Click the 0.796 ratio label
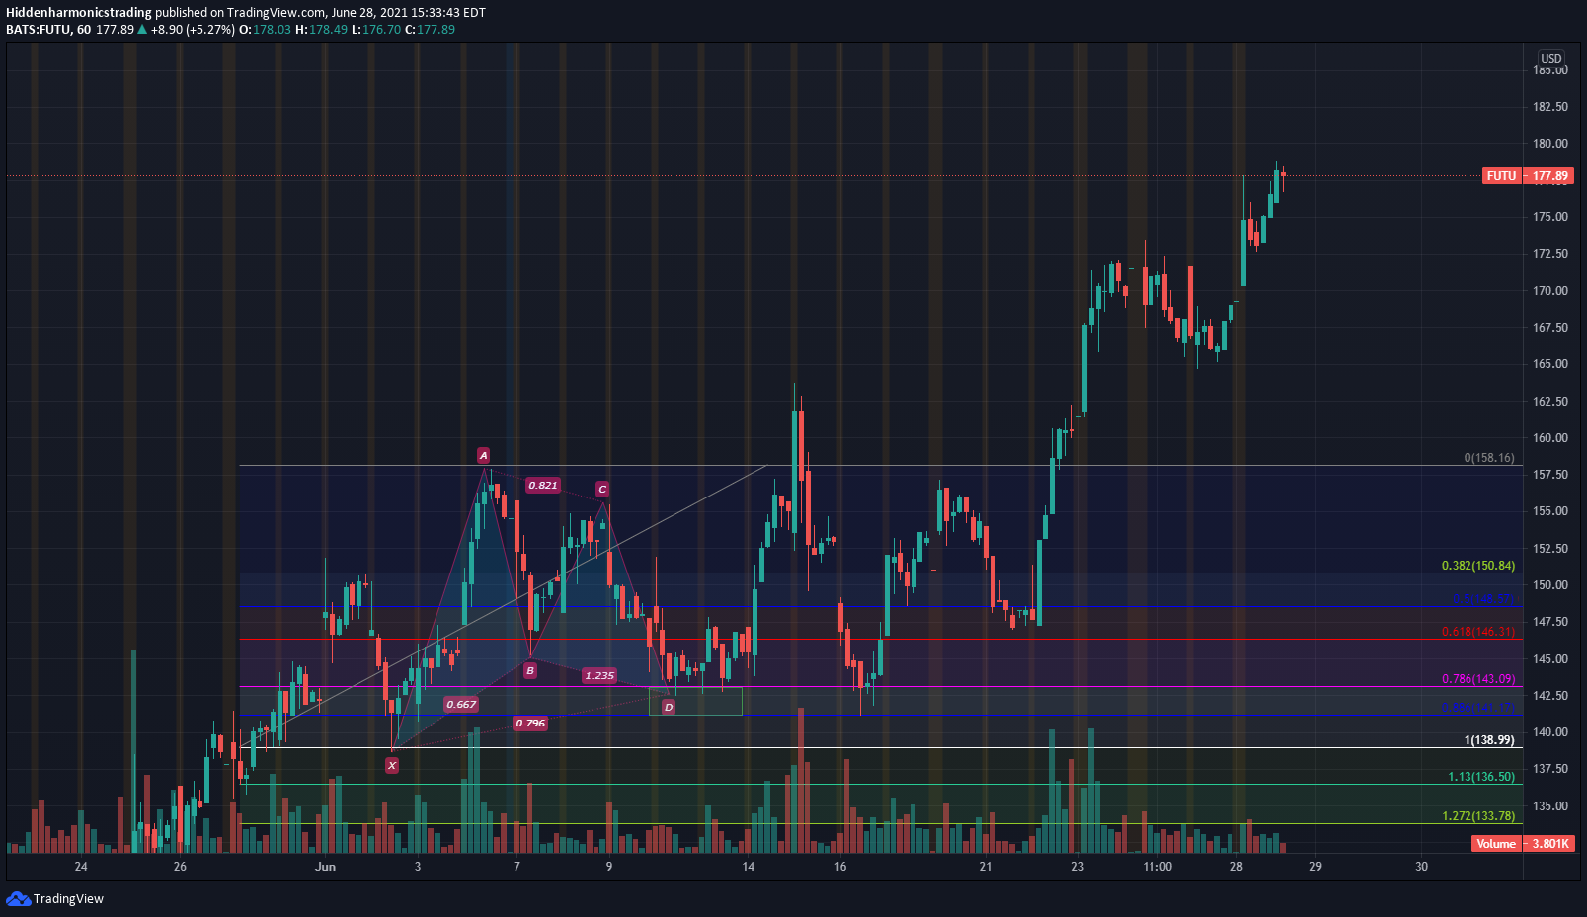The height and width of the screenshot is (917, 1587). (530, 723)
